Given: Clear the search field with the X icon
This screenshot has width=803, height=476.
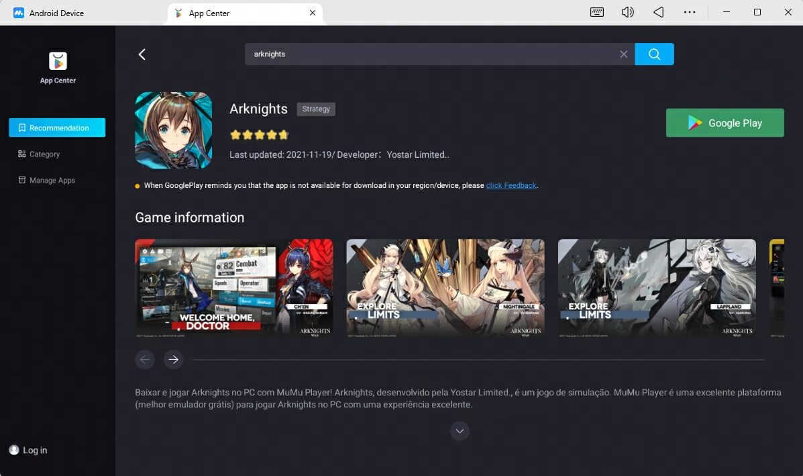Looking at the screenshot, I should click(x=623, y=54).
